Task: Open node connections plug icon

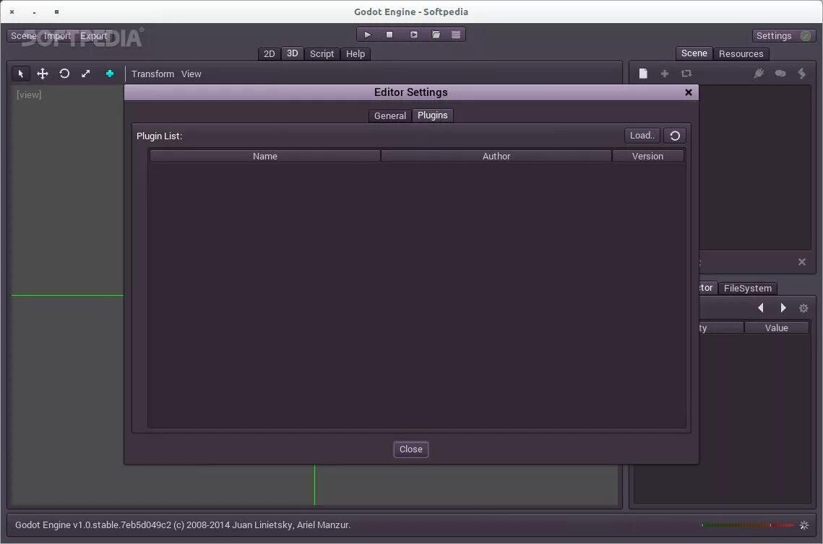Action: pyautogui.click(x=759, y=74)
